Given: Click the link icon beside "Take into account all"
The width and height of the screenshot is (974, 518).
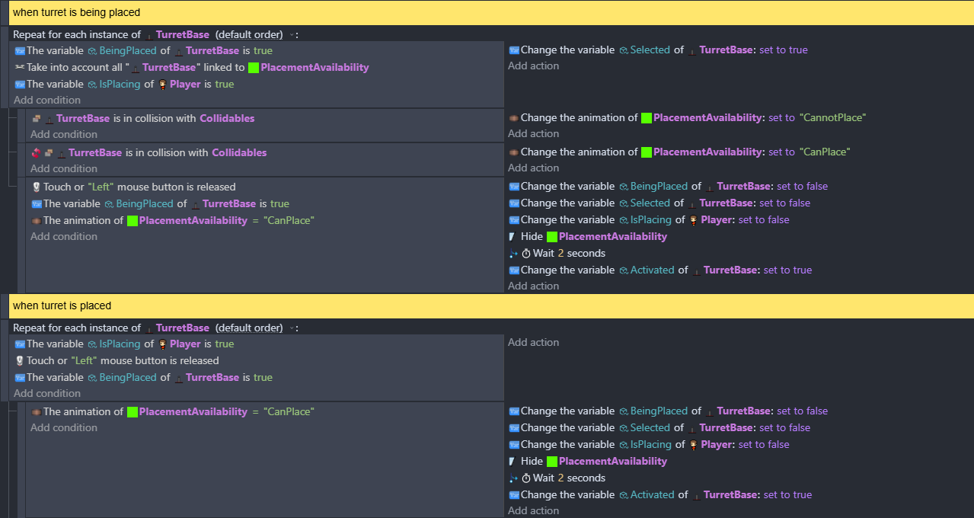Looking at the screenshot, I should coord(20,67).
